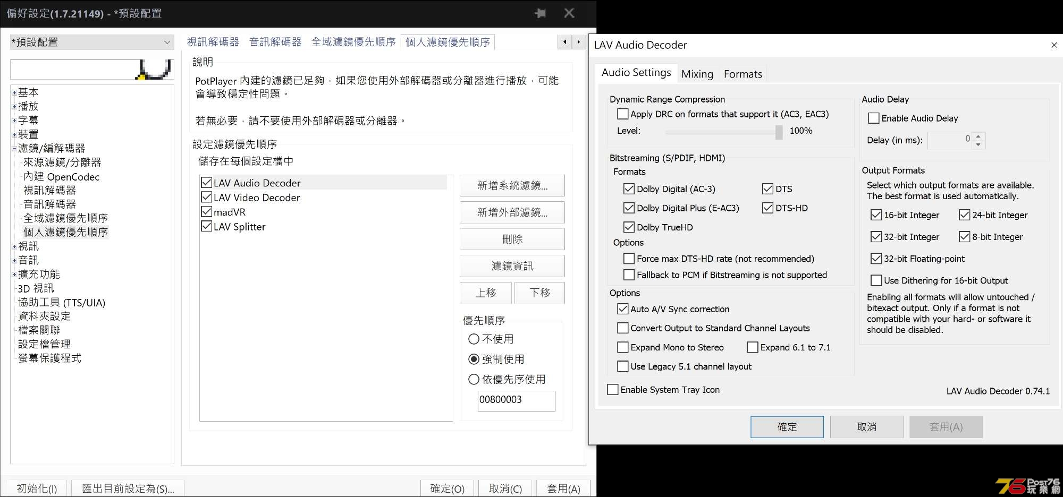Close the PotPlayer preferences window
1063x497 pixels.
click(x=569, y=13)
